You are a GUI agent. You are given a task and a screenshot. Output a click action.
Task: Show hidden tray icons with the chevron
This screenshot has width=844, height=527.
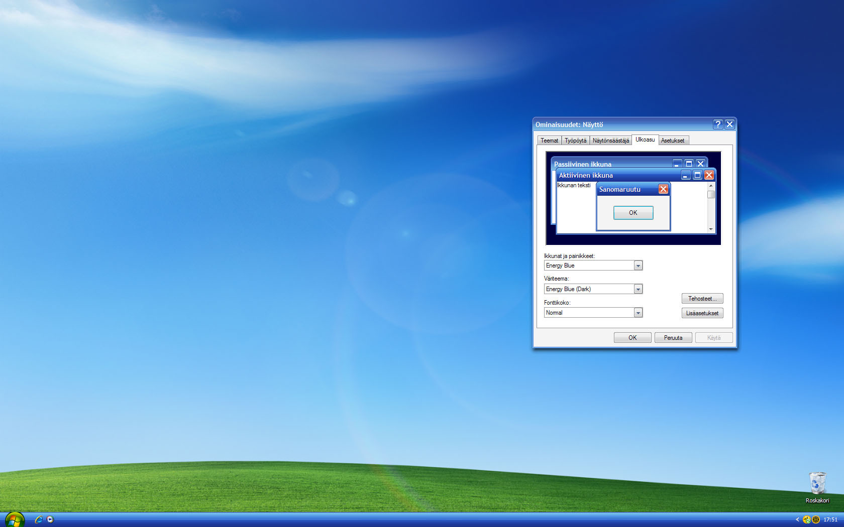coord(797,519)
